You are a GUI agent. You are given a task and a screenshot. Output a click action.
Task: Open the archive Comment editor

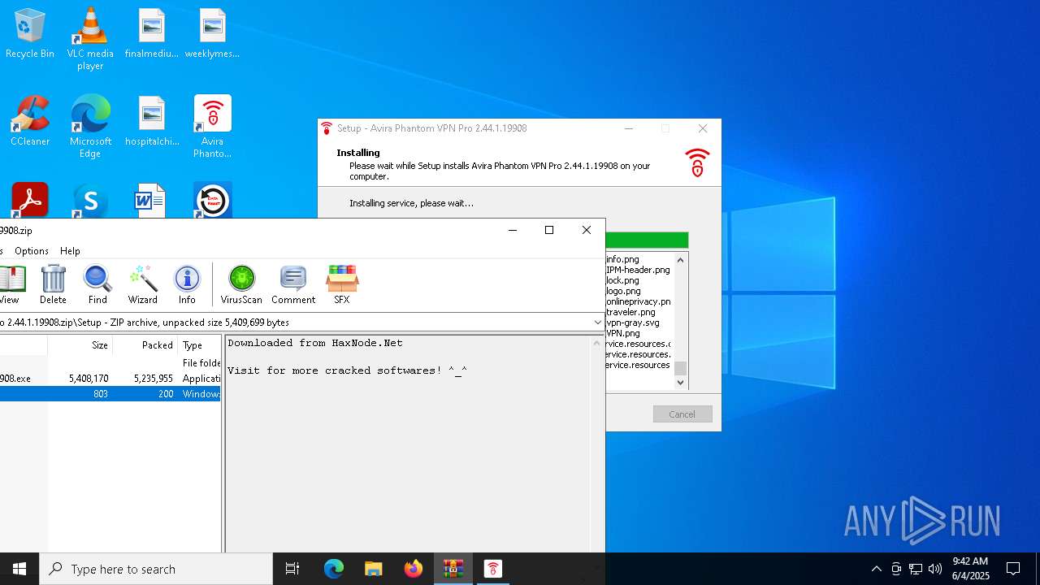coord(293,284)
